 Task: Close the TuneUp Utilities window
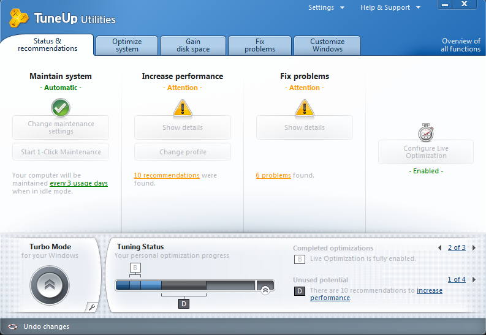pos(464,4)
